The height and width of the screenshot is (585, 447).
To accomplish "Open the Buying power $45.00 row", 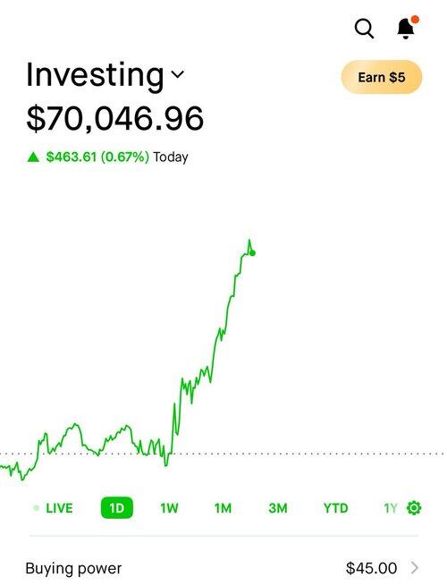I will pyautogui.click(x=223, y=568).
